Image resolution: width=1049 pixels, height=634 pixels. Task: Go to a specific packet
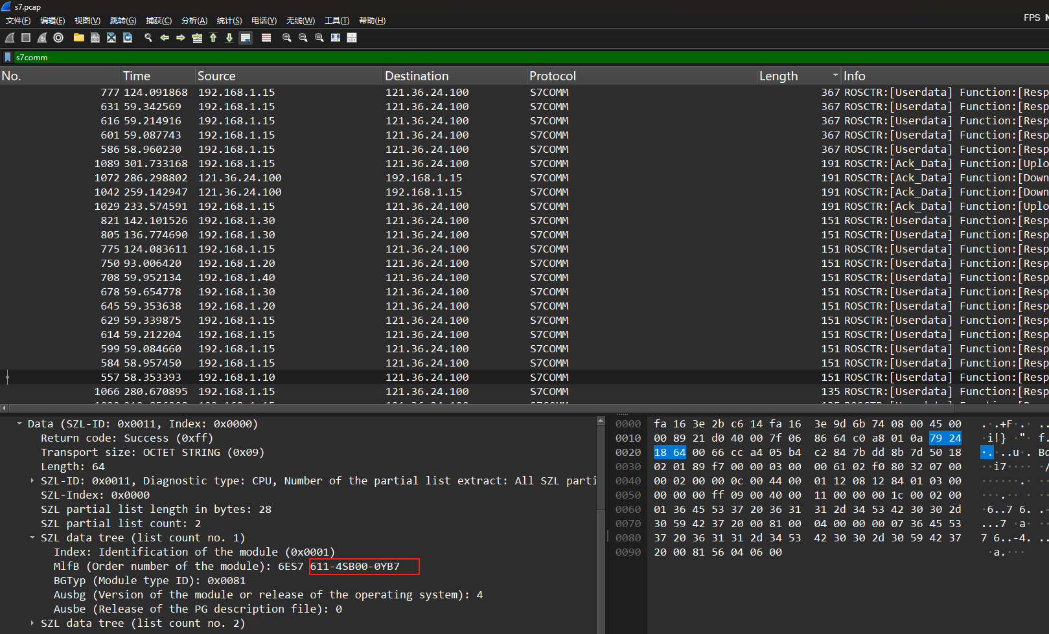click(197, 38)
